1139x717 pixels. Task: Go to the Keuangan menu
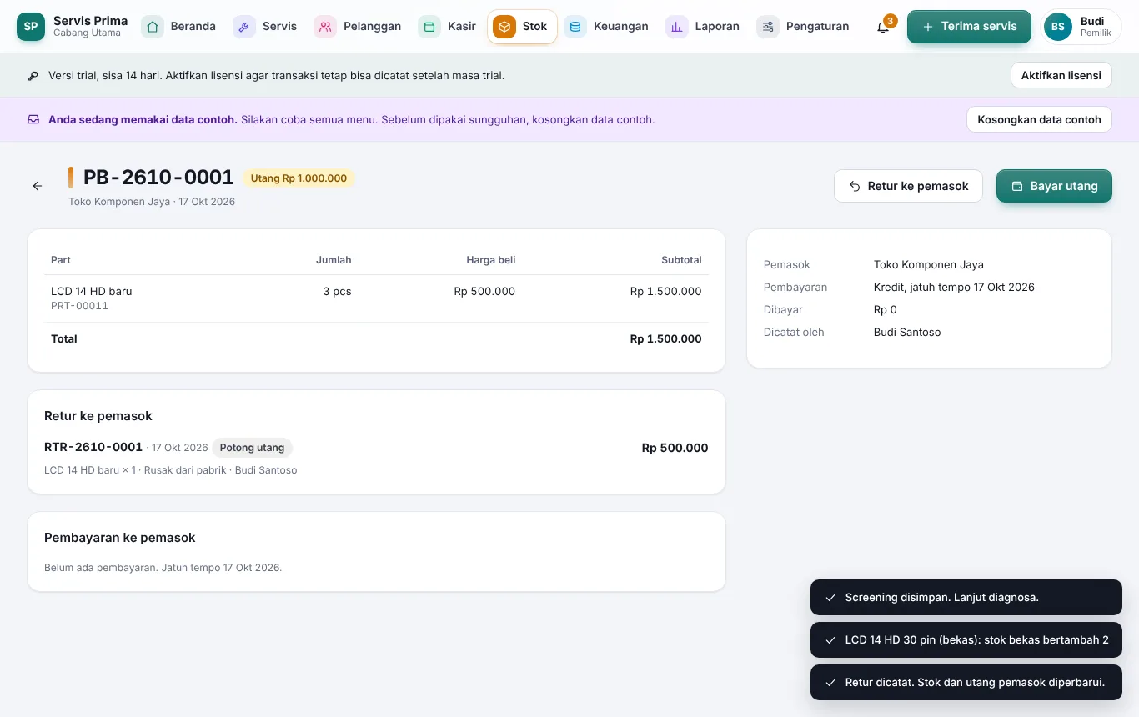pos(607,27)
